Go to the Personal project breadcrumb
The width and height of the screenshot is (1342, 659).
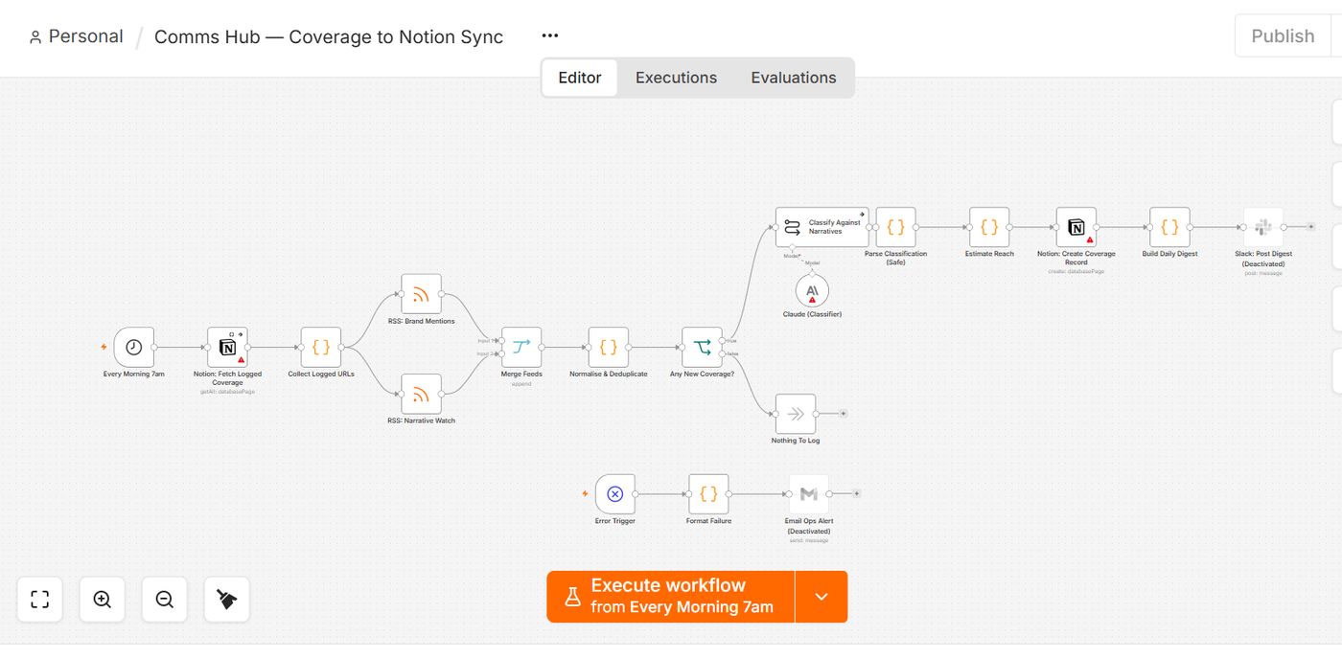click(x=76, y=36)
